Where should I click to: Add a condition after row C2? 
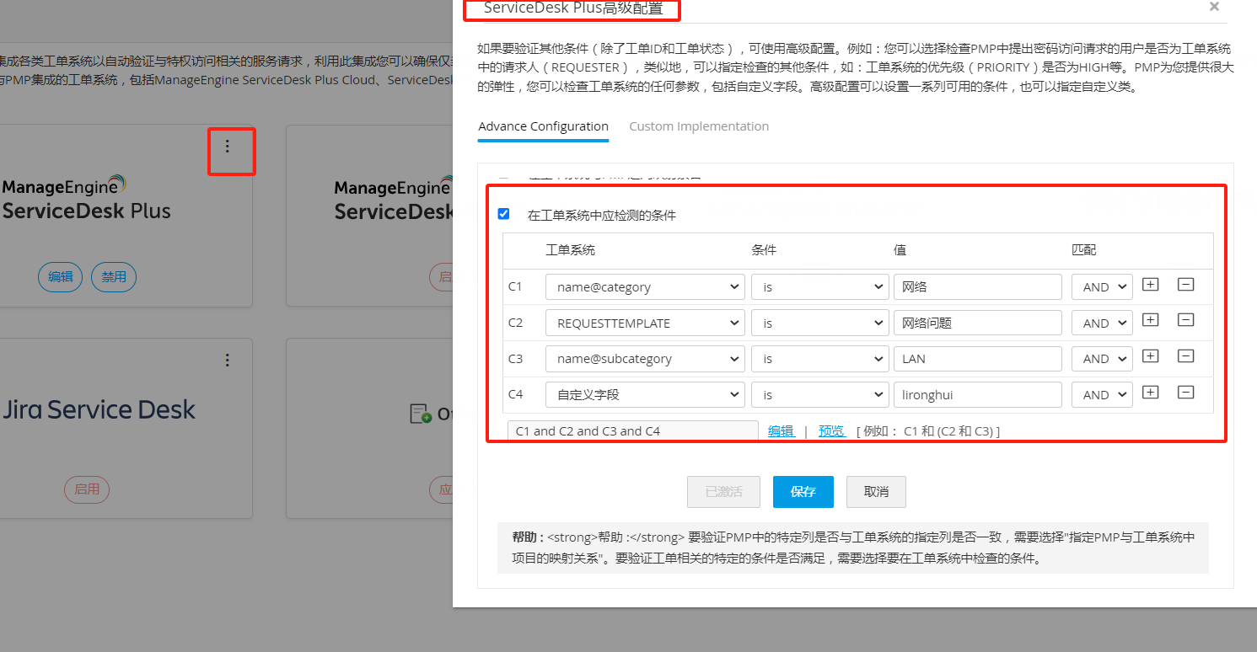1150,320
